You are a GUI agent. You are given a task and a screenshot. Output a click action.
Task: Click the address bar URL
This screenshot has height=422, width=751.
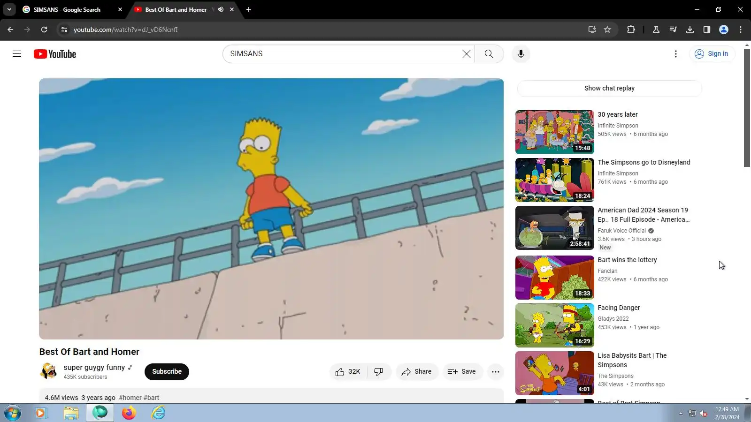tap(125, 30)
